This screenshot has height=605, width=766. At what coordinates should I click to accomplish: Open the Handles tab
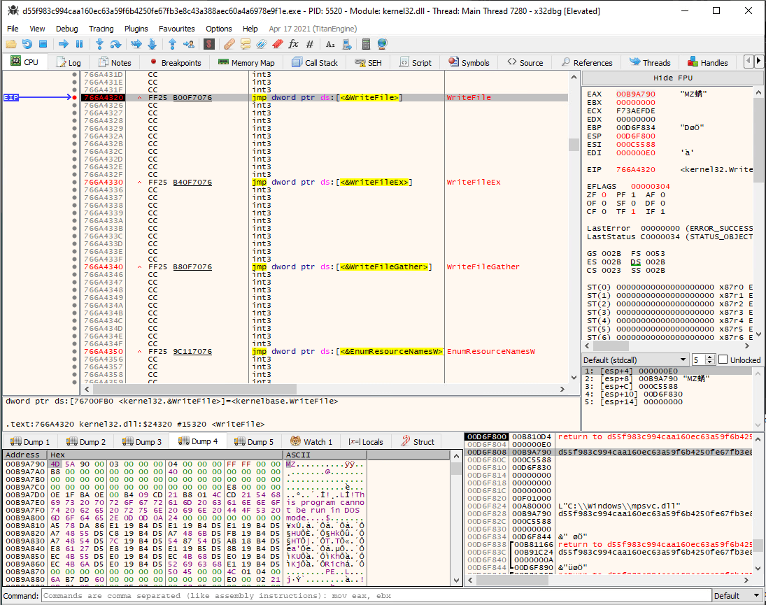(707, 62)
